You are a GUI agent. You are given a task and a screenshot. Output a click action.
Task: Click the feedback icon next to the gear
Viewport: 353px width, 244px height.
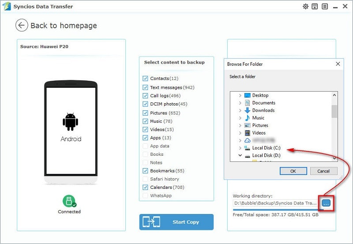[x=315, y=6]
